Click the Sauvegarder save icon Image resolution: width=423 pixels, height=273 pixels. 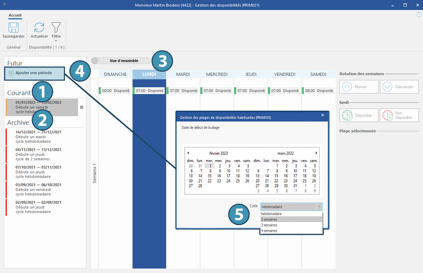[x=13, y=28]
